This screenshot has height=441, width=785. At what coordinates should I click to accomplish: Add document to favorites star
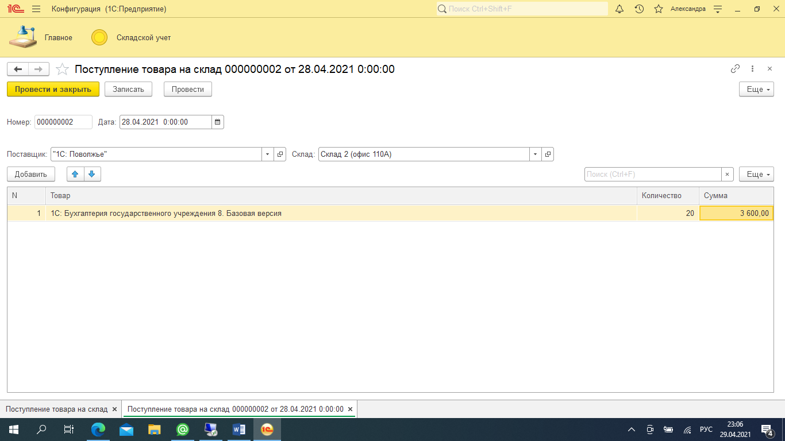point(62,69)
